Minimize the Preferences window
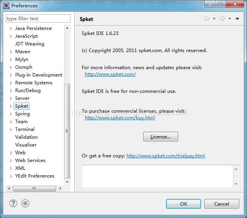This screenshot has height=218, width=247. (x=210, y=4)
